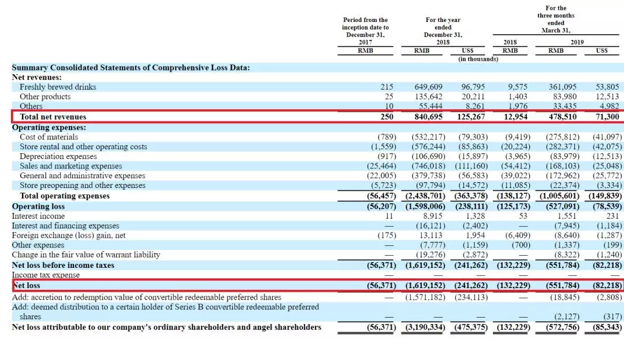Viewport: 624px width, 339px height.
Task: Select 'Foreign exchange (loss) gain, net'
Action: pyautogui.click(x=68, y=235)
